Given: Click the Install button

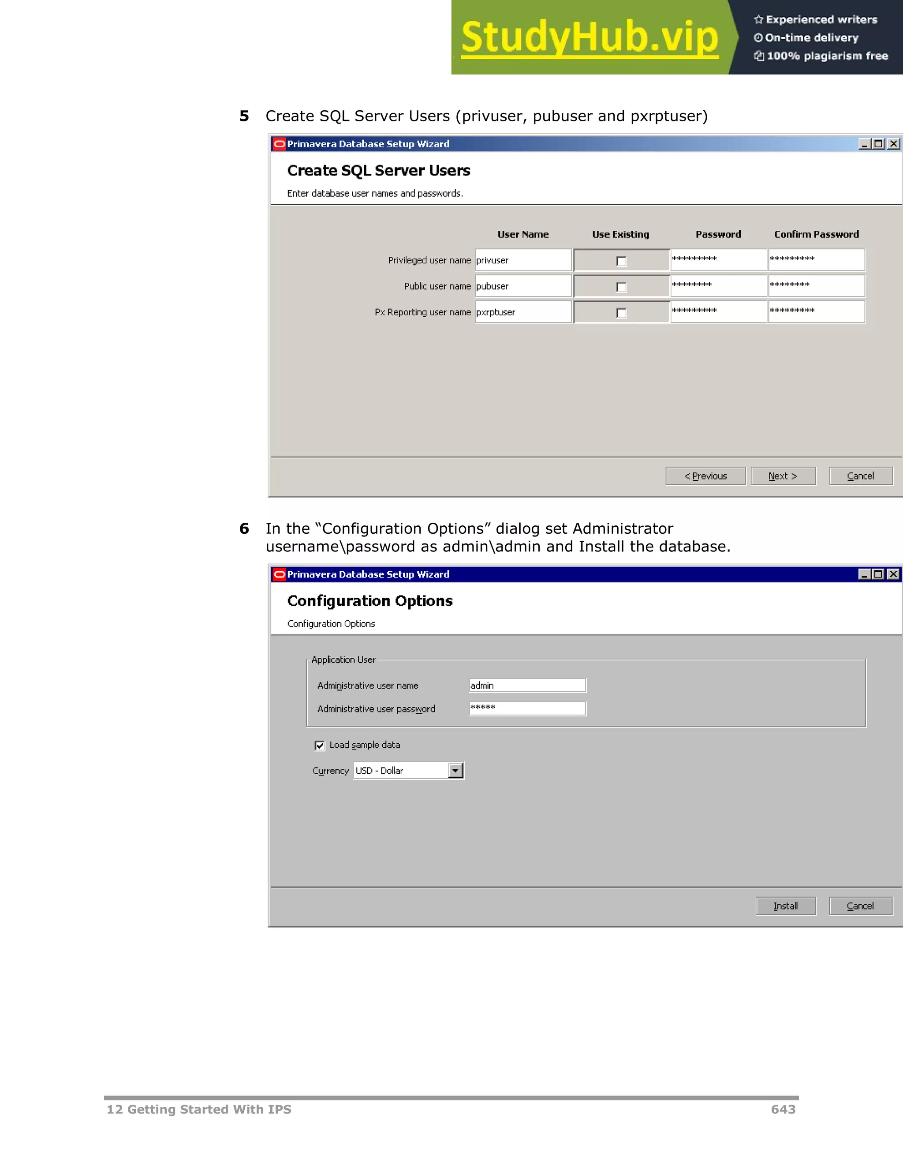Looking at the screenshot, I should click(x=786, y=906).
